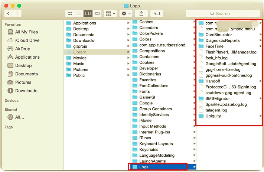Expand arrow next to DiagnosticReports
This screenshot has height=172, width=264.
tap(260, 40)
